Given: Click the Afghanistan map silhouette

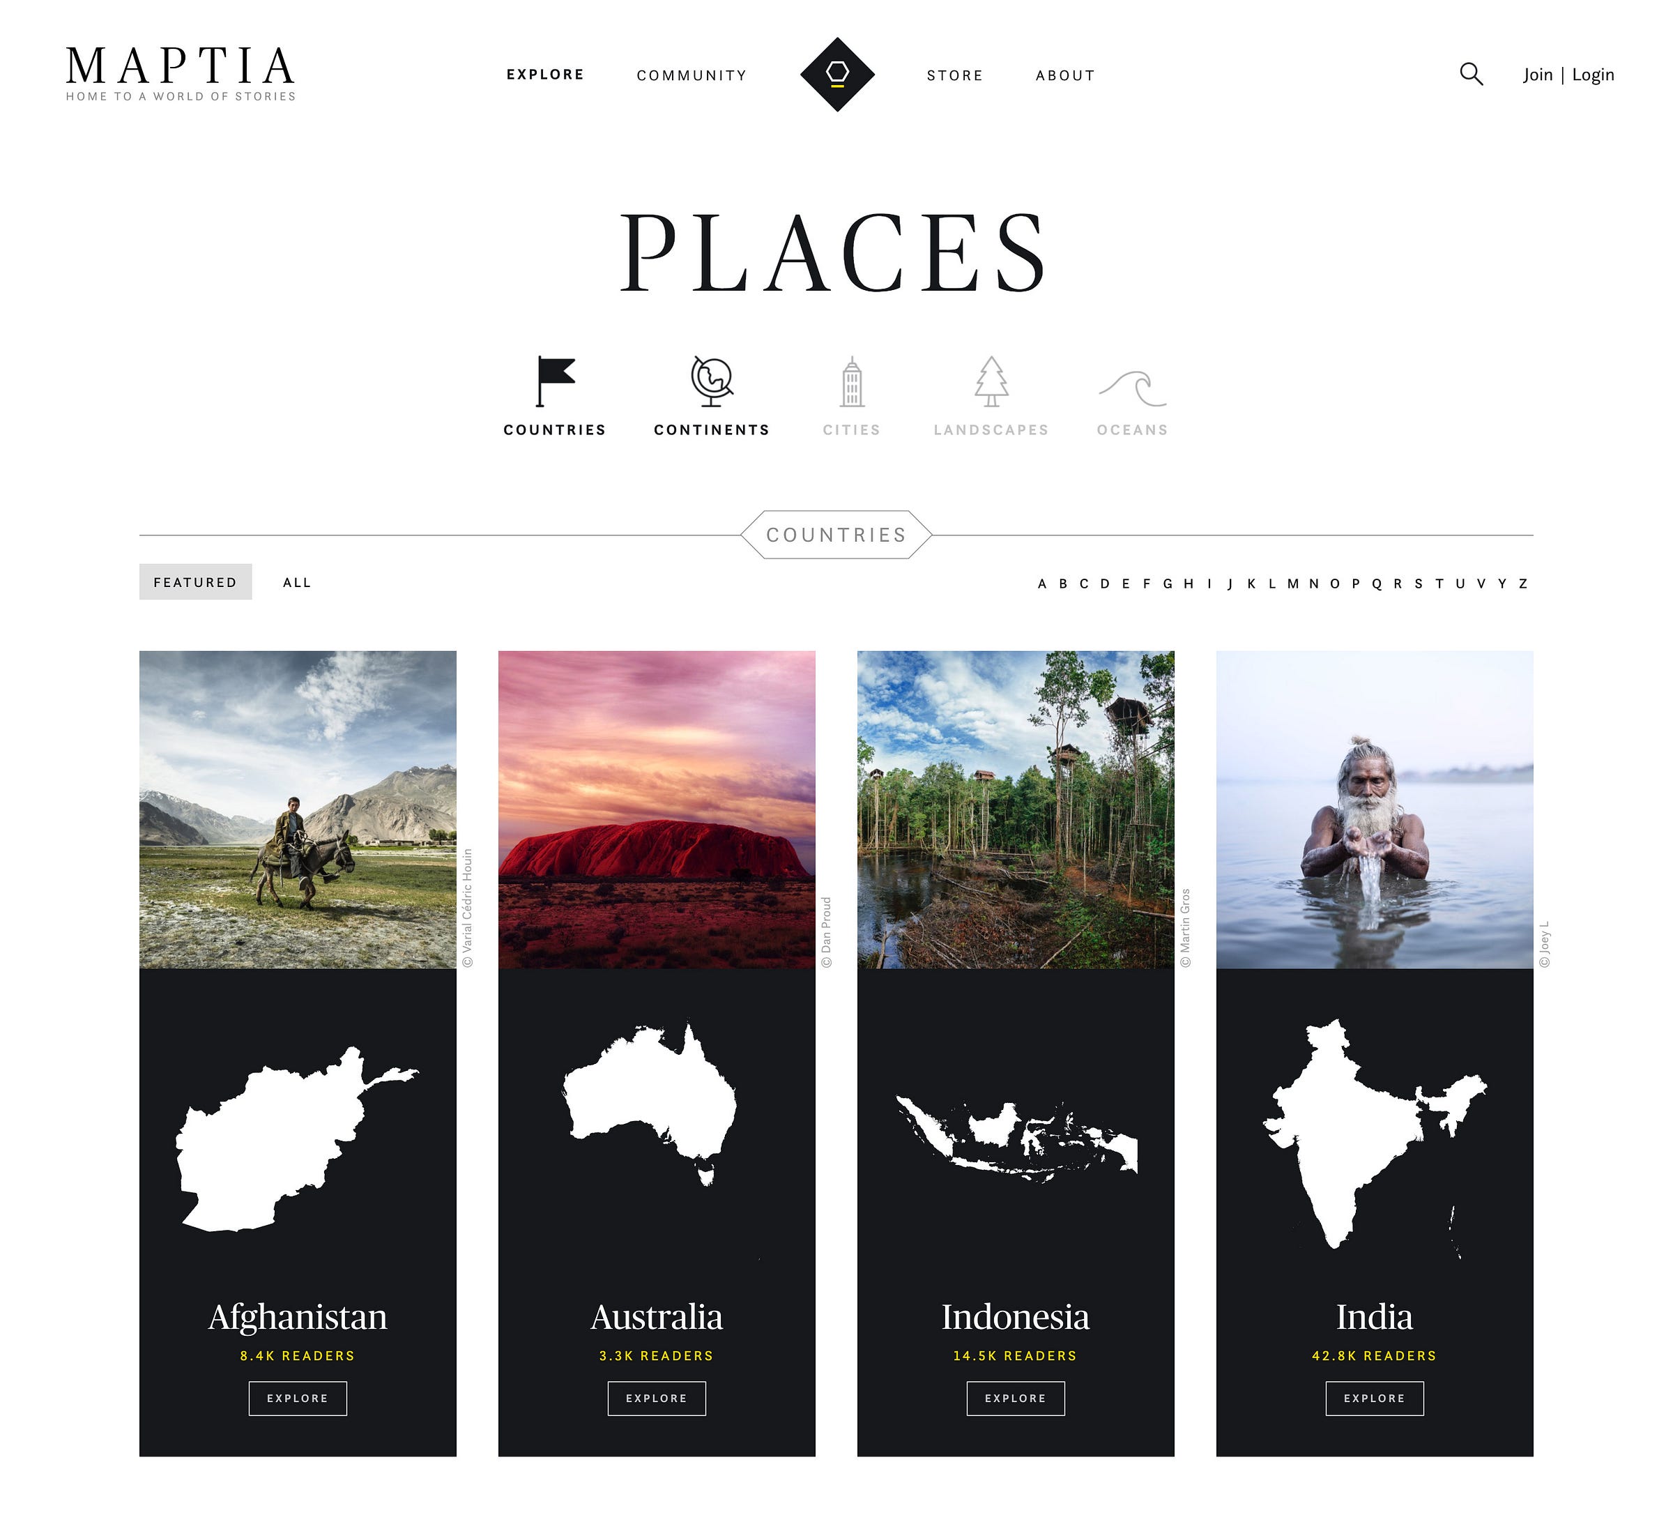Looking at the screenshot, I should [297, 1138].
